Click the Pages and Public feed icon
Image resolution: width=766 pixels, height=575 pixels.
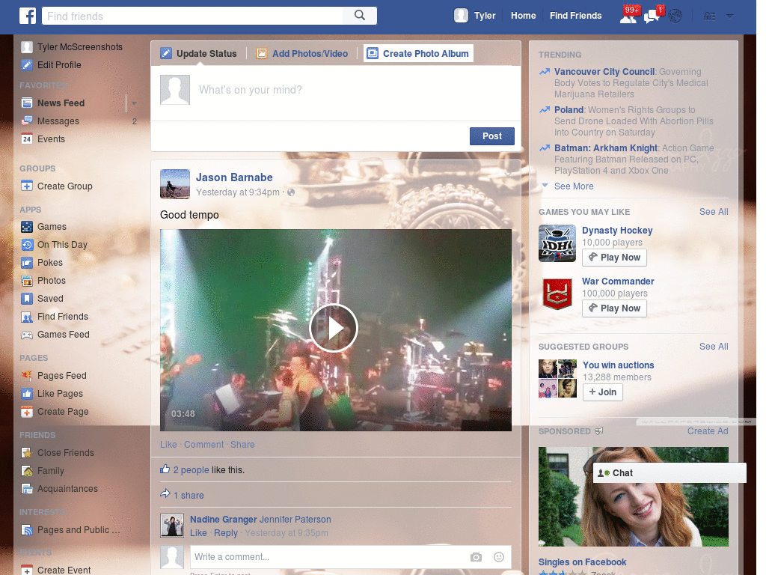27,531
